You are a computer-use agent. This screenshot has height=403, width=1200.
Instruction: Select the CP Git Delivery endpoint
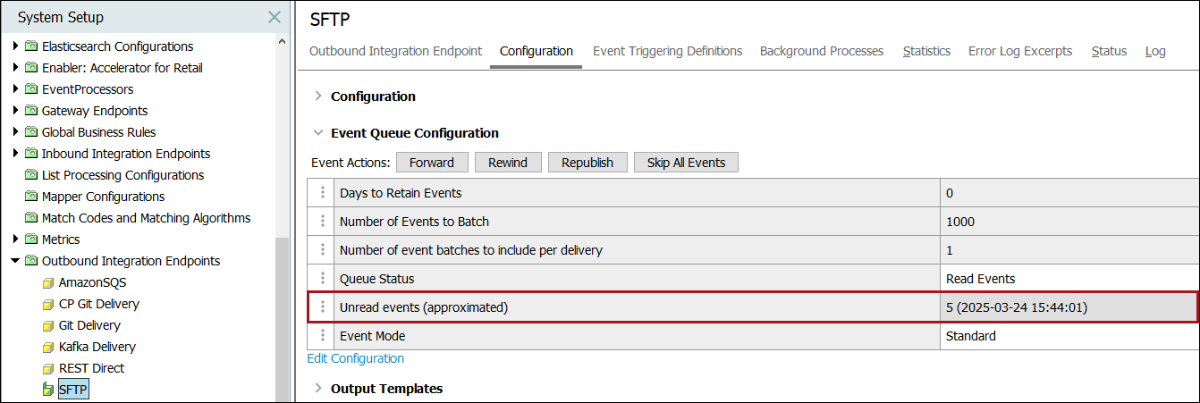tap(98, 304)
